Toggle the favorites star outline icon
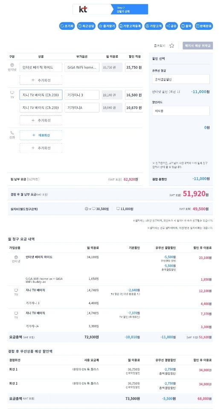221x409 pixels. click(172, 46)
